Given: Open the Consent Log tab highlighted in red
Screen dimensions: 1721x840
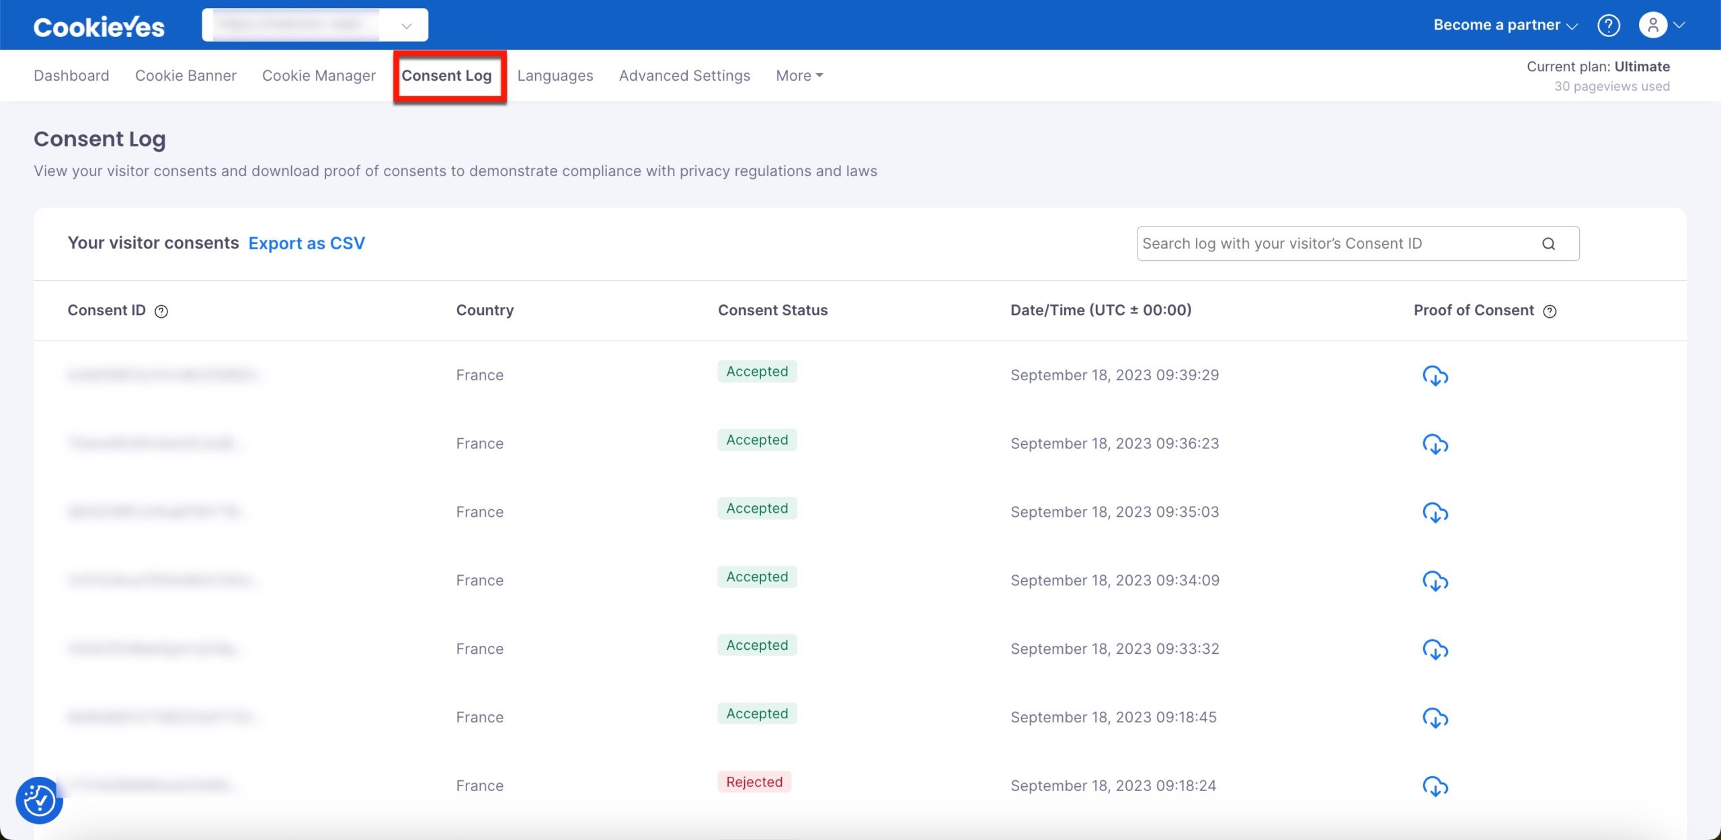Looking at the screenshot, I should (448, 75).
